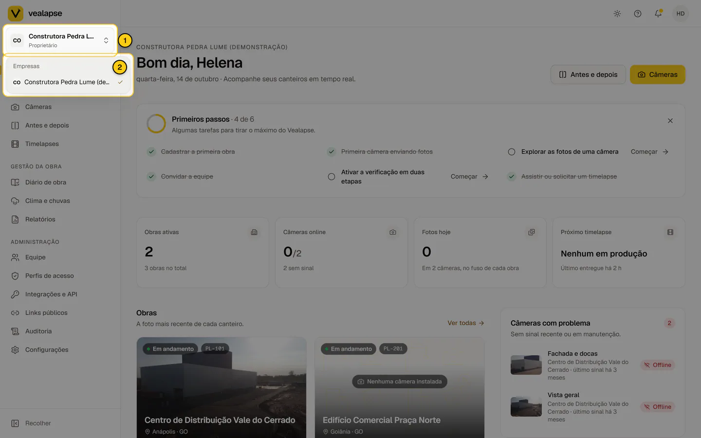Image resolution: width=701 pixels, height=438 pixels.
Task: Open Câmeras in the sidebar
Action: 60,107
